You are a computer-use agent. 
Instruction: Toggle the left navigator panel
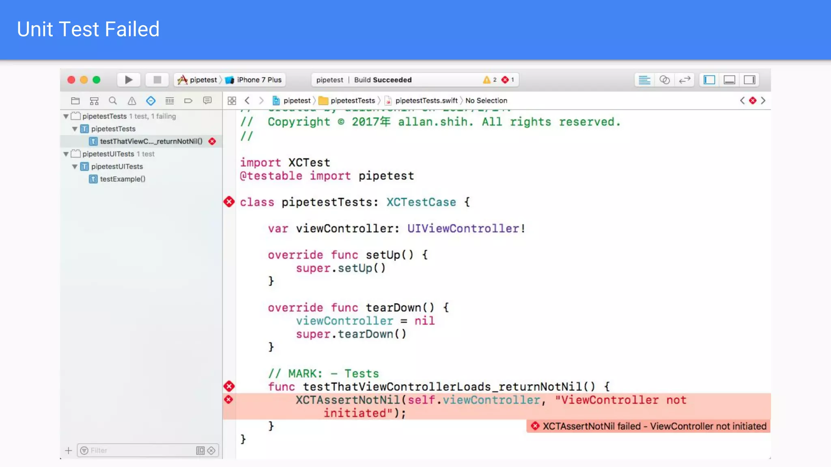(709, 80)
